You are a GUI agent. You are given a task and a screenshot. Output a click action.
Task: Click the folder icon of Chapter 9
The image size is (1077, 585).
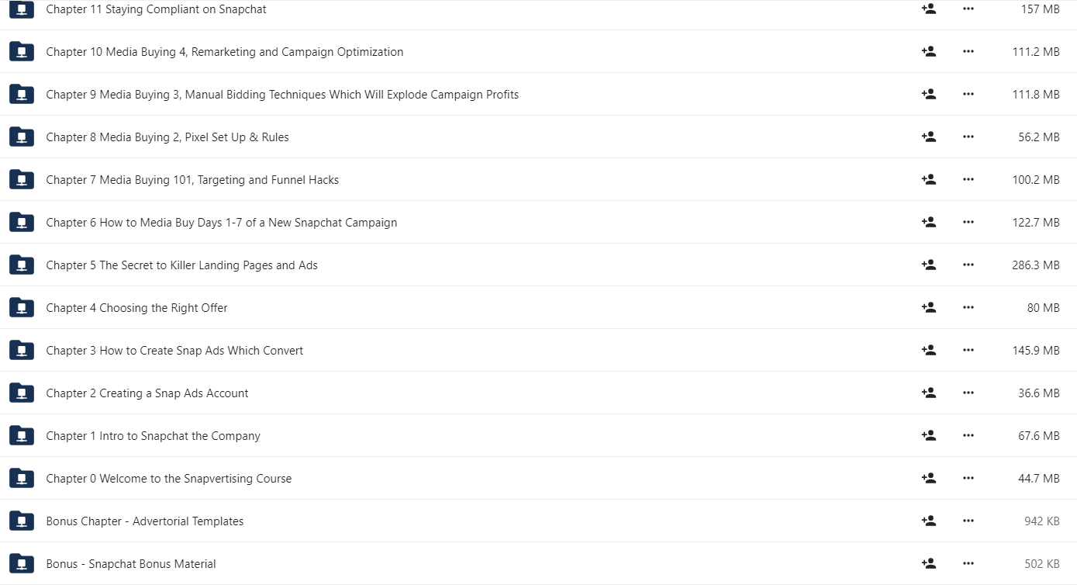tap(22, 94)
